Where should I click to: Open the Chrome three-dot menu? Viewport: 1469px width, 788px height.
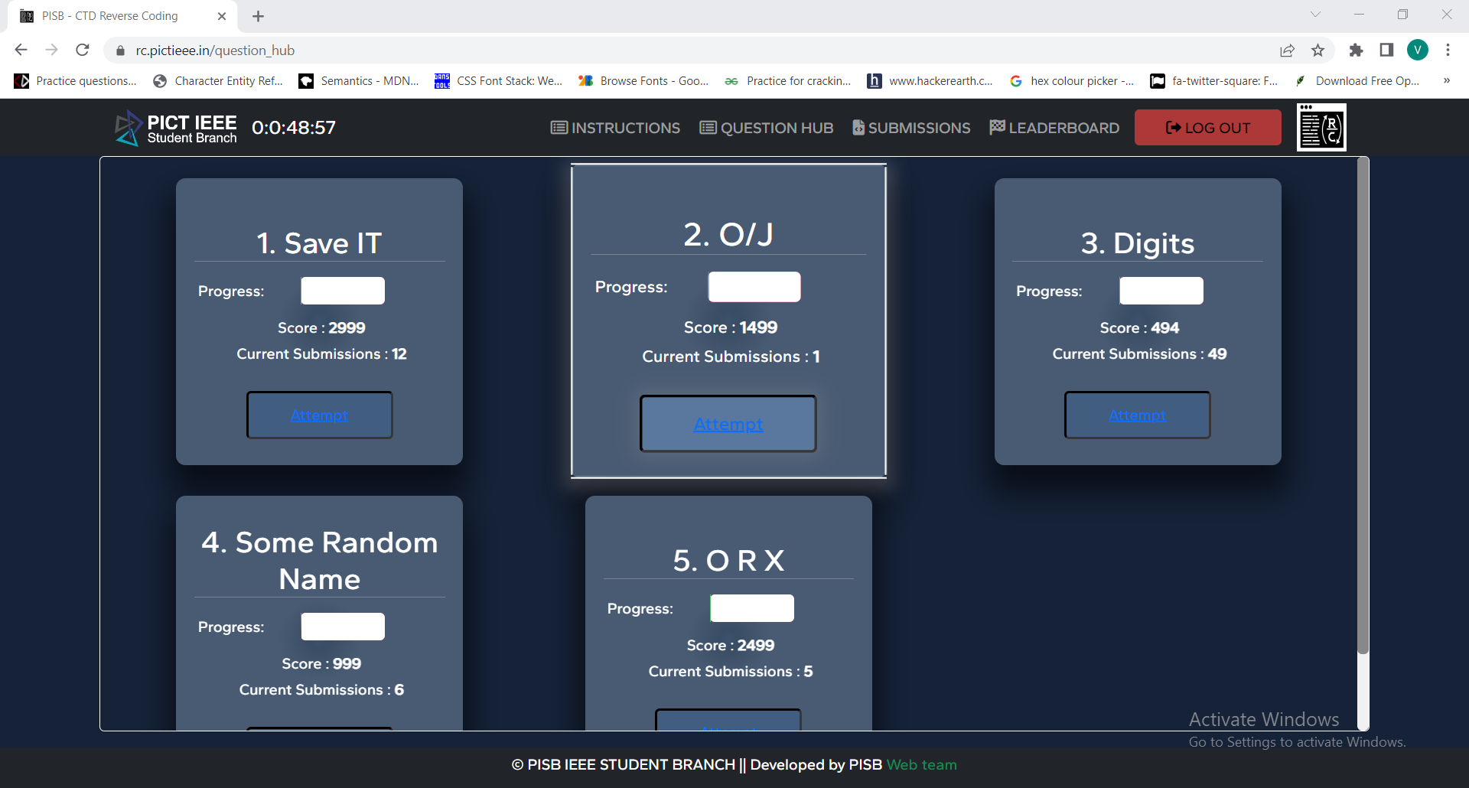tap(1448, 50)
